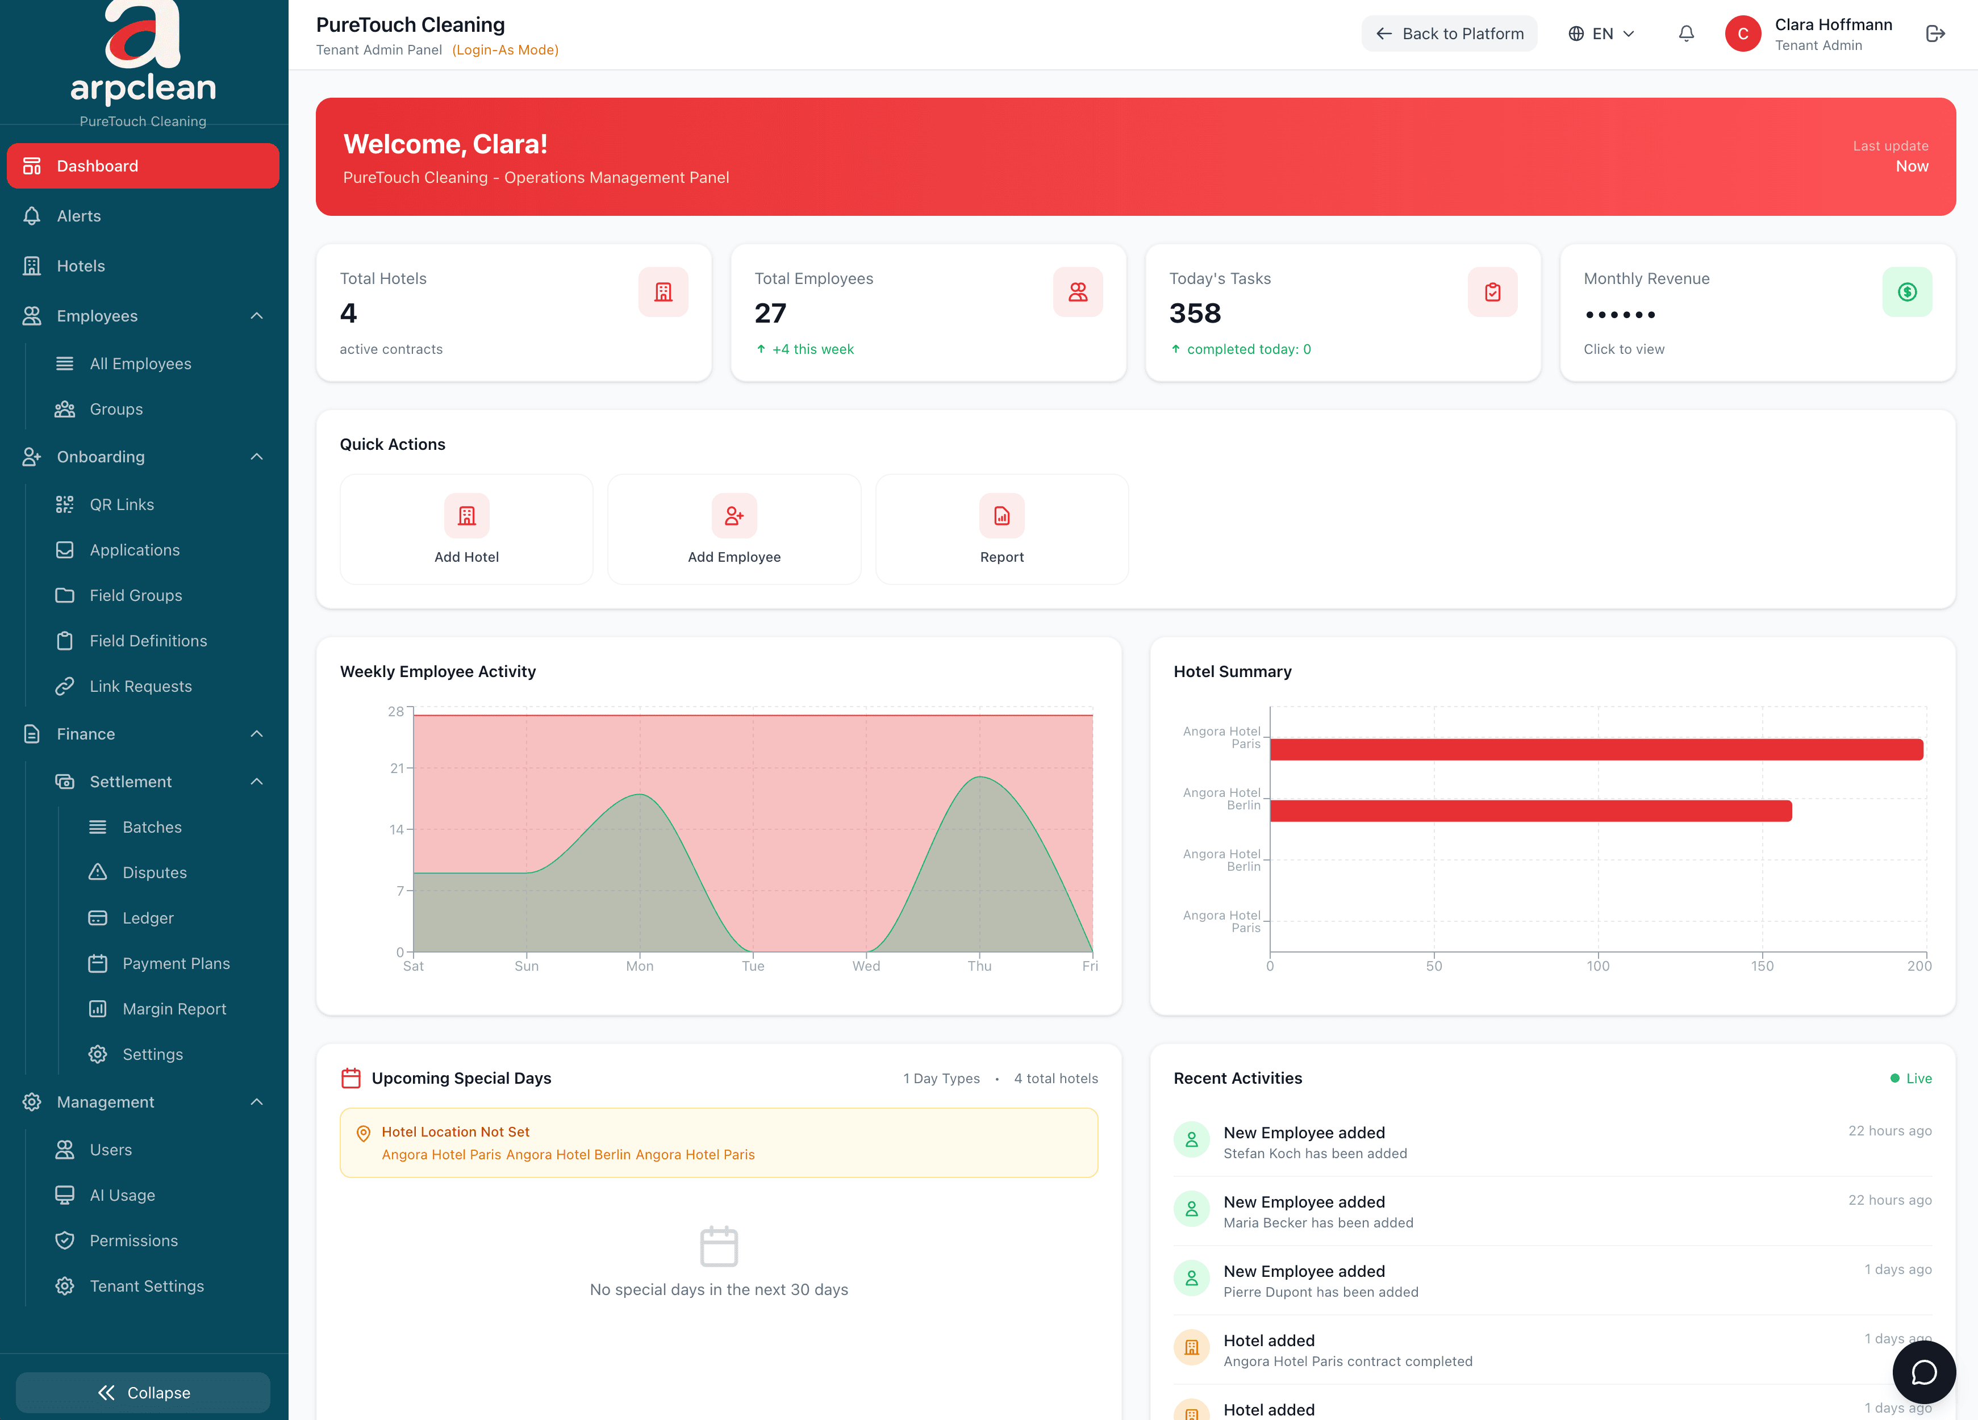Screen dimensions: 1978x1420
Task: Collapse the Onboarding sidebar section
Action: tap(256, 456)
